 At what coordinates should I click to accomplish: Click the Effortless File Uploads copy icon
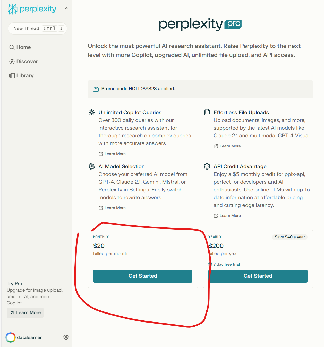coord(207,112)
